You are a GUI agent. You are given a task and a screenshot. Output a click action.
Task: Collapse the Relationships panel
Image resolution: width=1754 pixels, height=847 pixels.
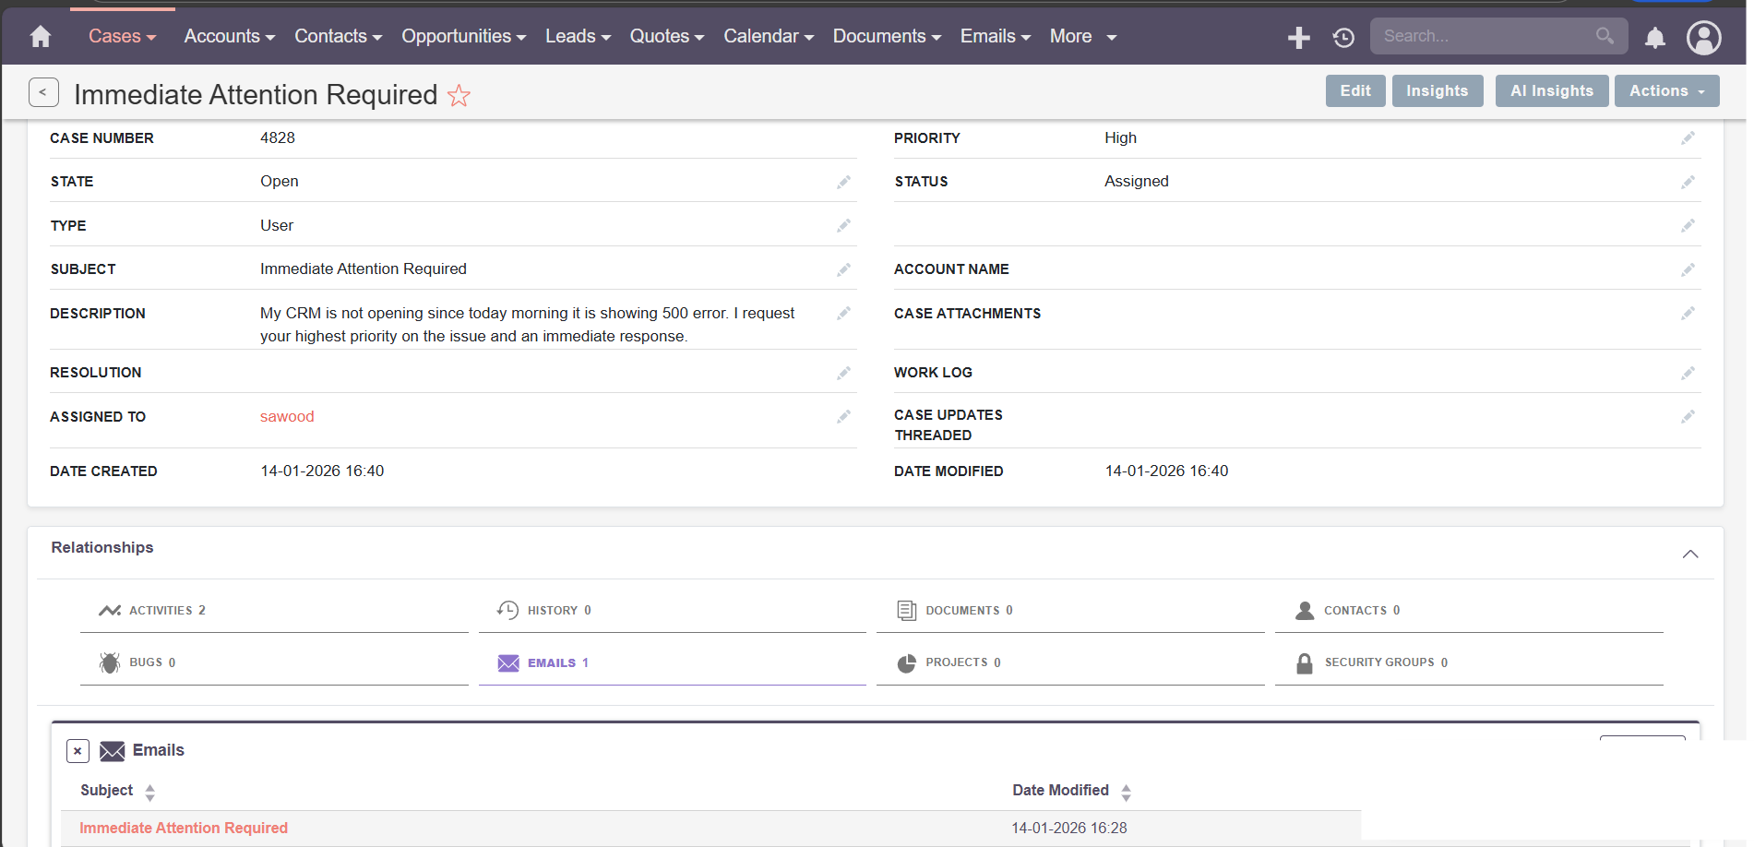pos(1689,554)
